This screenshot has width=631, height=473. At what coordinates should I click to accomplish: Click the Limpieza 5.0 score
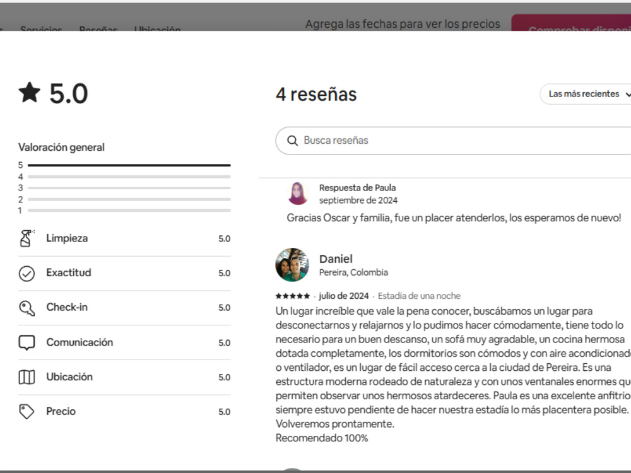224,239
